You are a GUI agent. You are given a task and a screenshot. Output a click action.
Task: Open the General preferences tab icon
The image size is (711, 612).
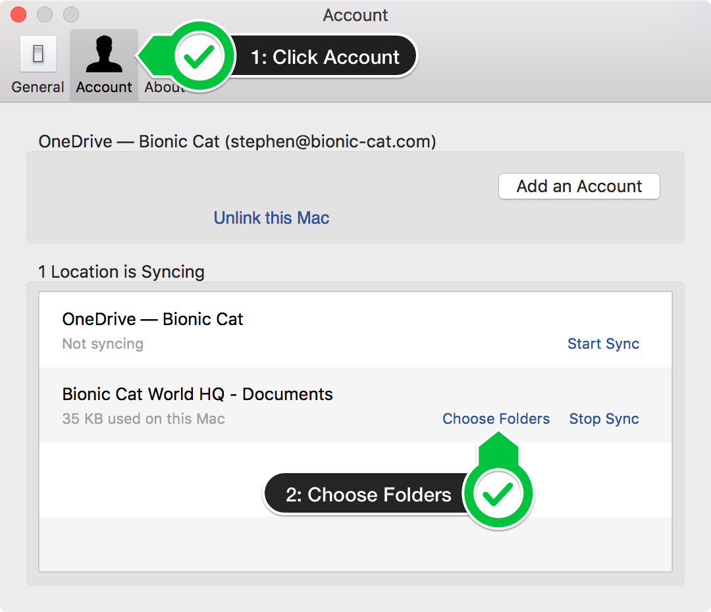point(38,55)
